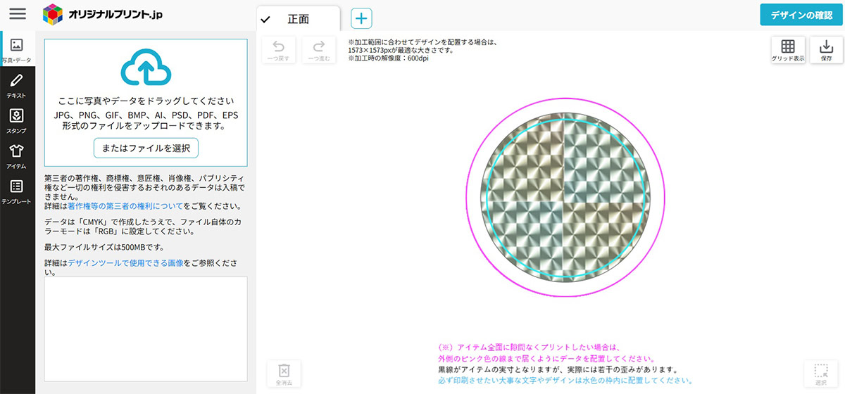Click the hologram circle canvas item
The width and height of the screenshot is (845, 394).
[564, 196]
